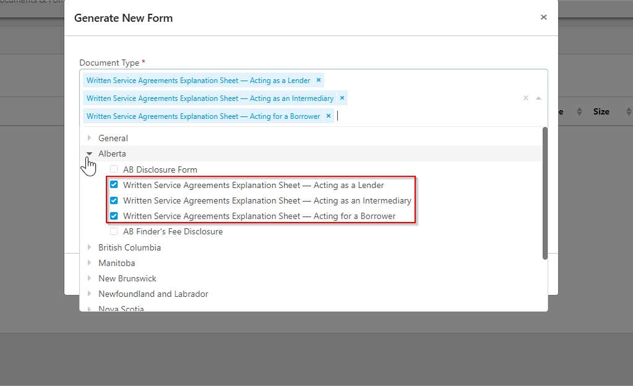
Task: Collapse the Document Type dropdown arrow
Action: point(538,98)
